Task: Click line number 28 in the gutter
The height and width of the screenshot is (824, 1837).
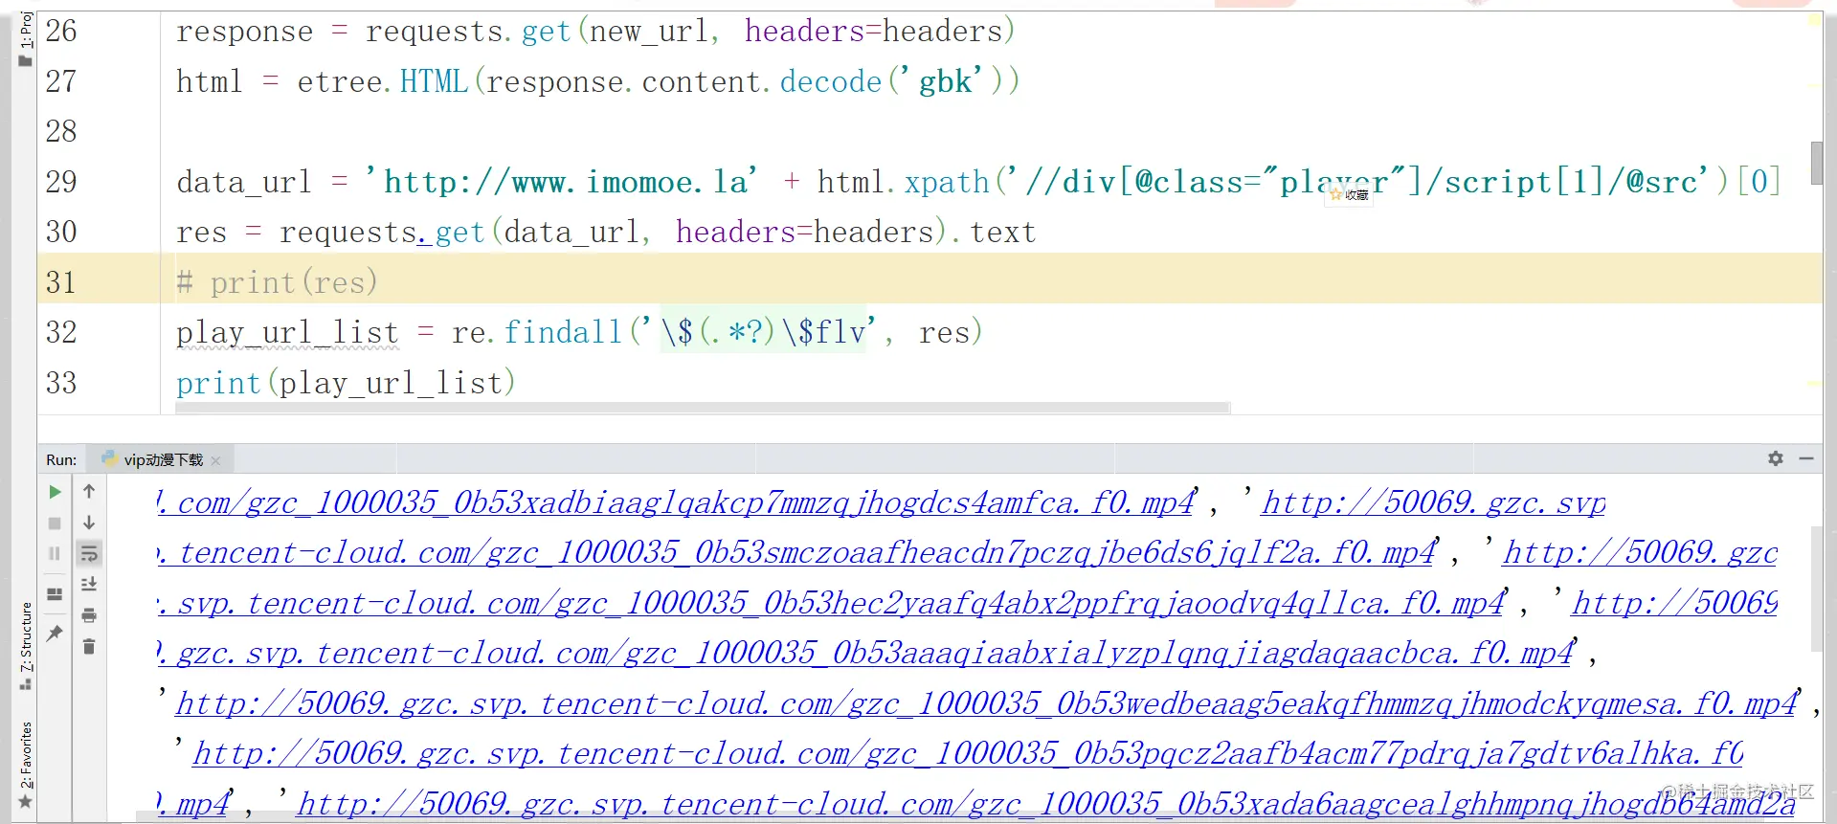Action: (61, 131)
